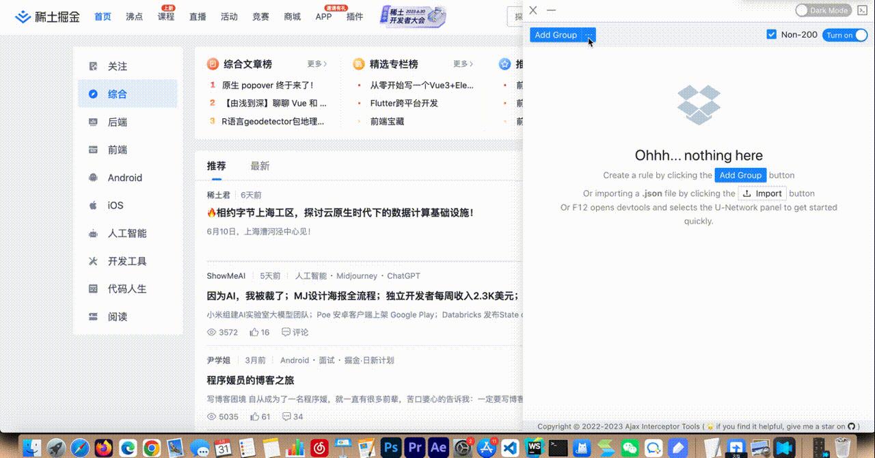Click the Add Group button
This screenshot has width=875, height=458.
(555, 35)
